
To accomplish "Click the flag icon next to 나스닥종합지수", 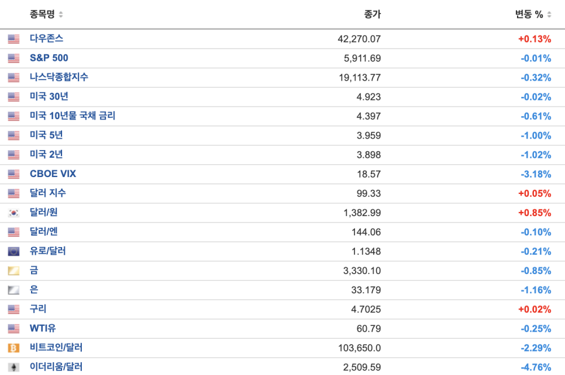I will (x=13, y=77).
